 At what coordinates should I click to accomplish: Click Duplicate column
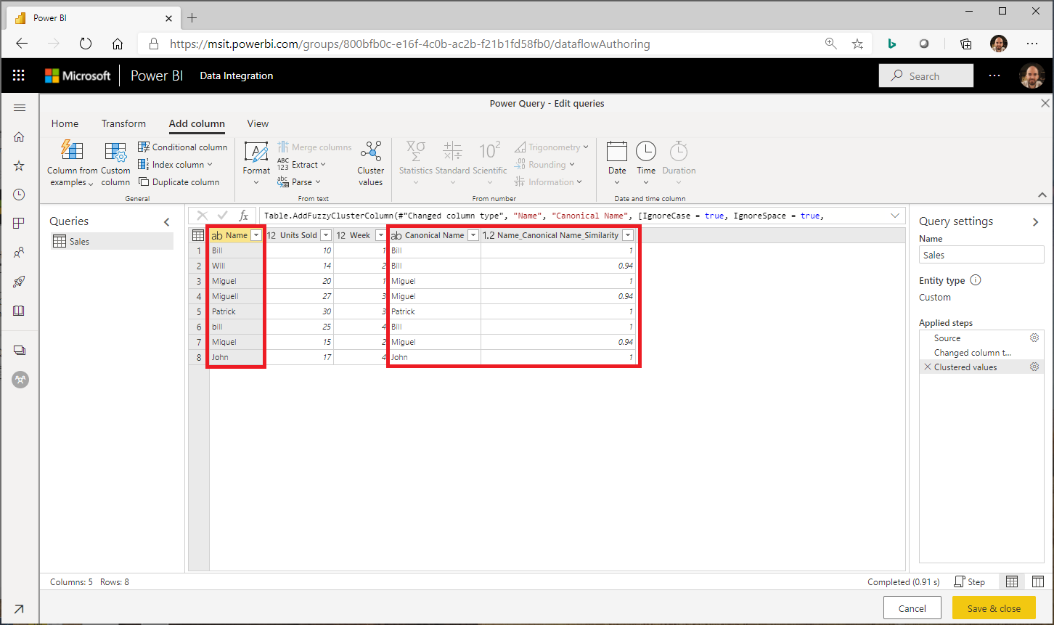point(179,181)
